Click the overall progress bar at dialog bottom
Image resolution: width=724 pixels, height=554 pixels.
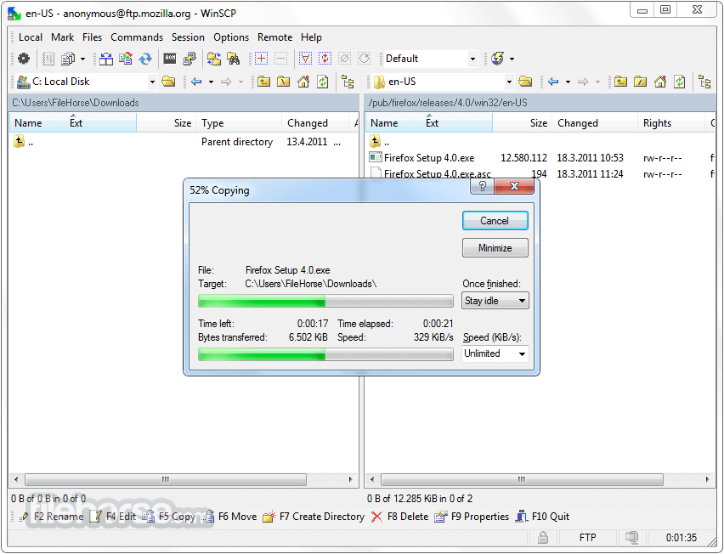click(325, 354)
